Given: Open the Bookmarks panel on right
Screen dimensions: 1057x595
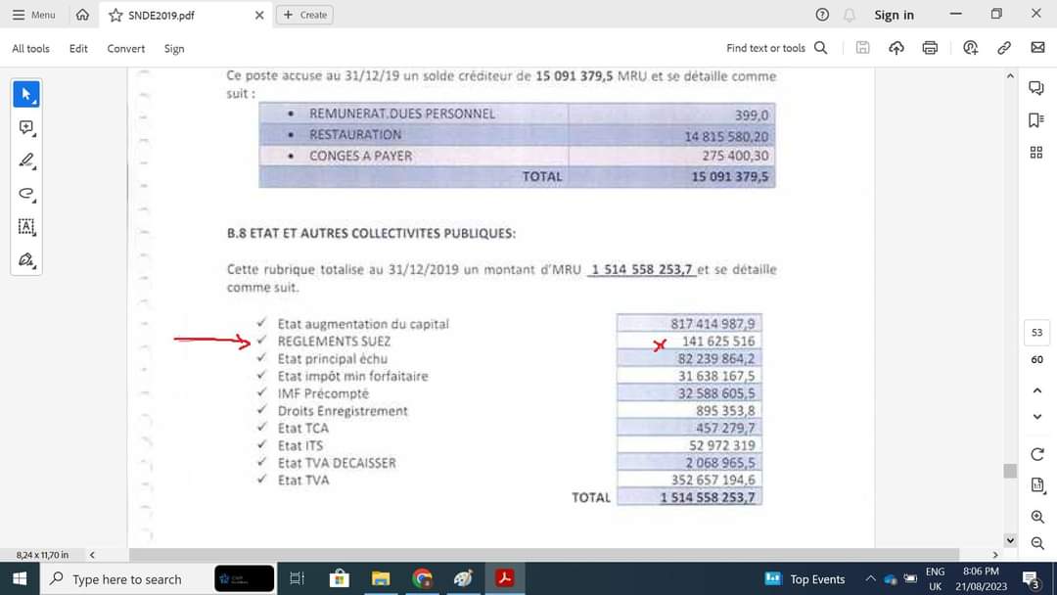Looking at the screenshot, I should (x=1035, y=120).
